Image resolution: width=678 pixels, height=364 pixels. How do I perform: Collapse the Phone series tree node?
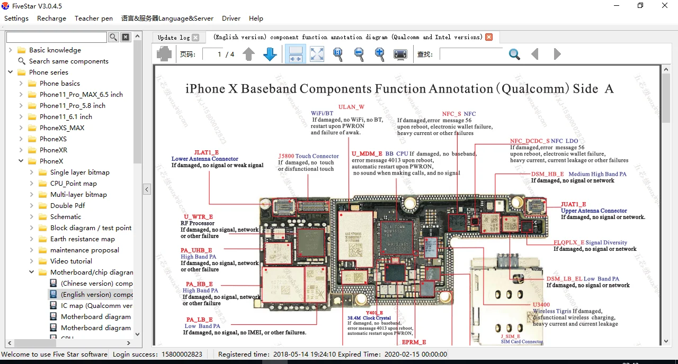tap(10, 72)
